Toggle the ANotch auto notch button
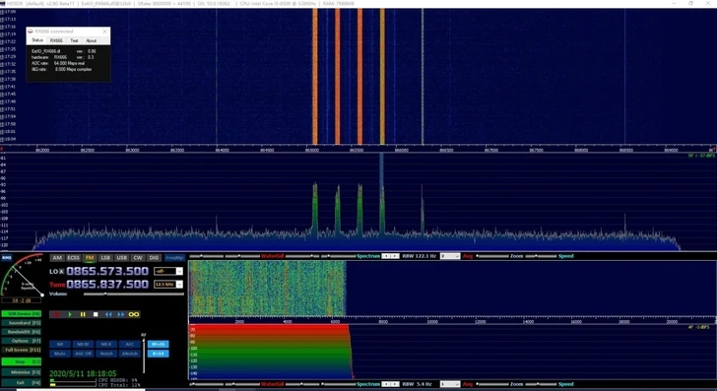717x391 pixels. [129, 354]
